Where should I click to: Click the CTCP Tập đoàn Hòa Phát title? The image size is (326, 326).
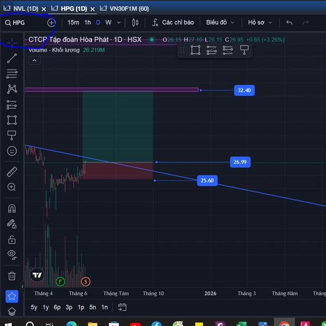click(85, 40)
